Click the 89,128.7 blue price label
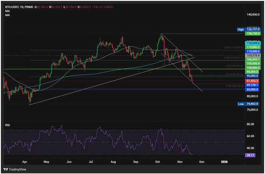265x174 pixels. click(x=252, y=85)
